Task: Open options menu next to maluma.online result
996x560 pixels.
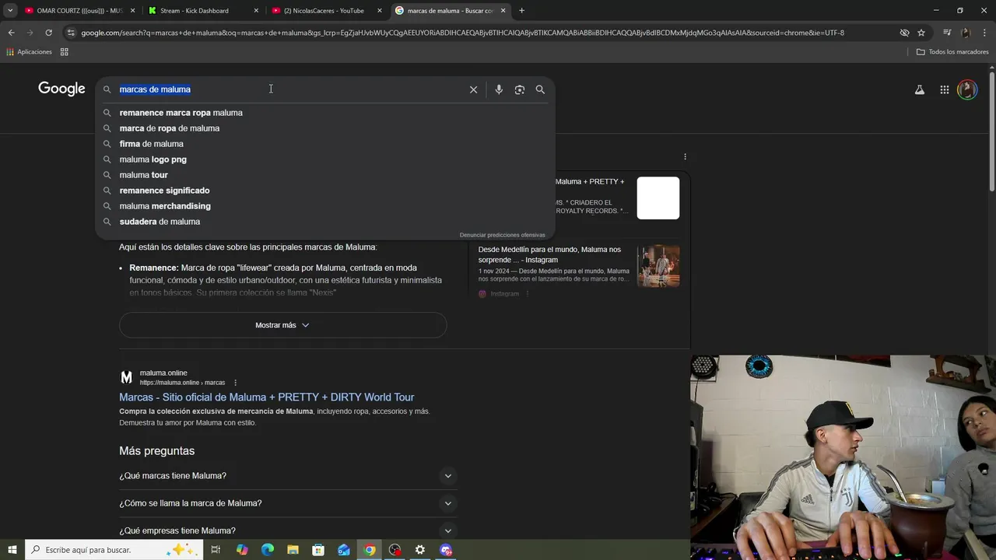Action: pyautogui.click(x=235, y=383)
